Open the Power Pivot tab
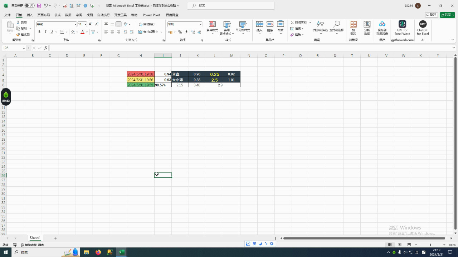 pos(151,15)
